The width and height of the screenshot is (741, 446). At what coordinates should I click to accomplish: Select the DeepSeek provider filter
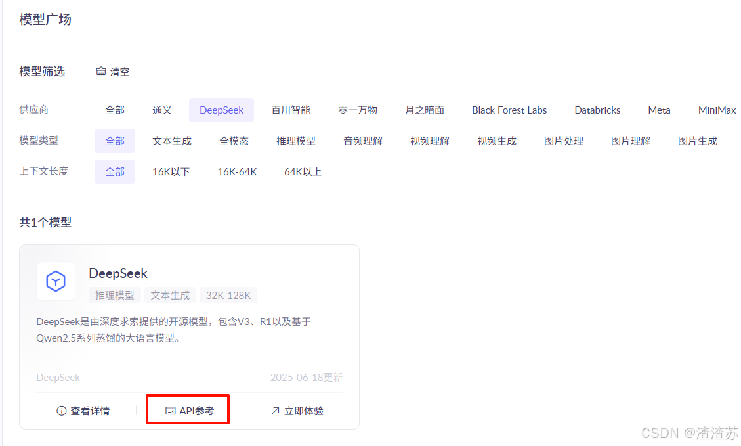pyautogui.click(x=221, y=110)
